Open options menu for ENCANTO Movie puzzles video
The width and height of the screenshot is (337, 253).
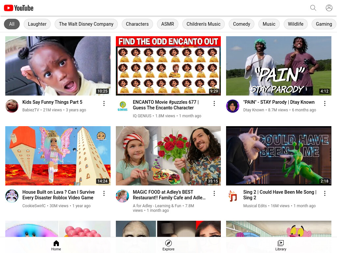(214, 103)
